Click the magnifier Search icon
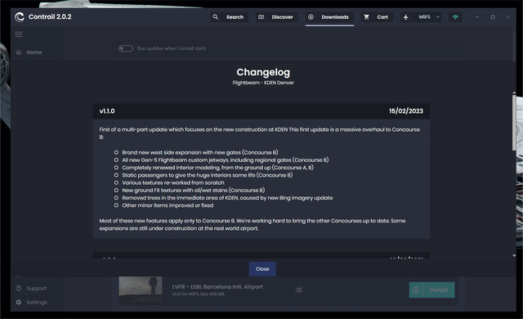523x319 pixels. pos(216,16)
